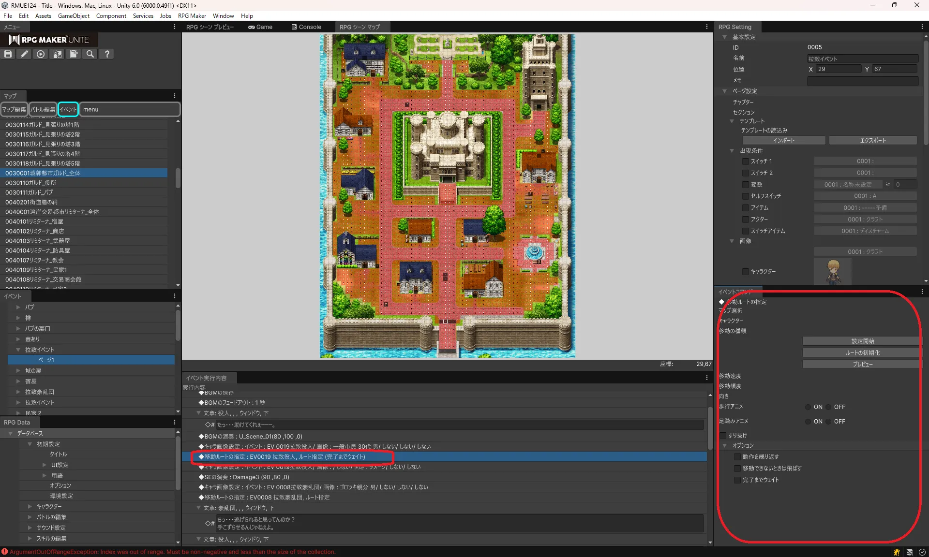Open the RPG Maker menu
Viewport: 929px width, 557px height.
pyautogui.click(x=192, y=16)
